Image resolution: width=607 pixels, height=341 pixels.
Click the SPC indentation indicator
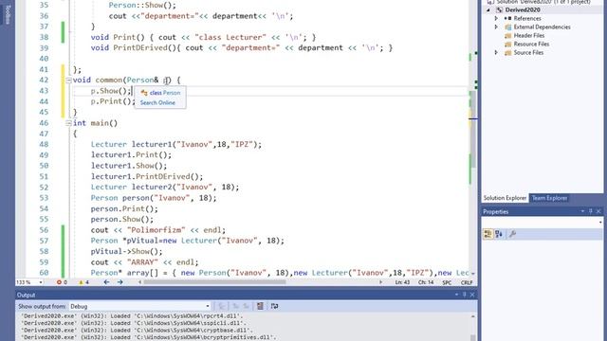[447, 282]
